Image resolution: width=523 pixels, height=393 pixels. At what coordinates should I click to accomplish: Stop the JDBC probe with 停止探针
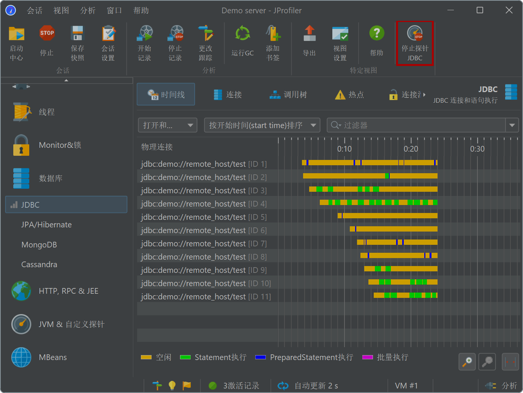[x=415, y=43]
